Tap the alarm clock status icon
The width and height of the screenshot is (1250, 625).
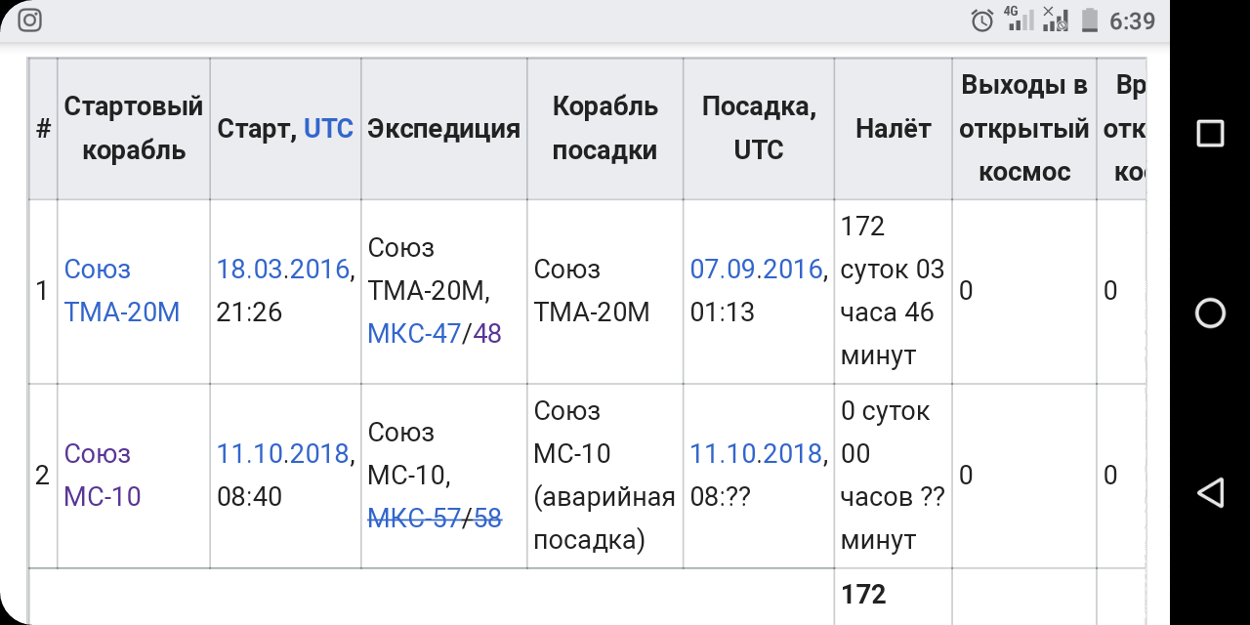tap(982, 21)
